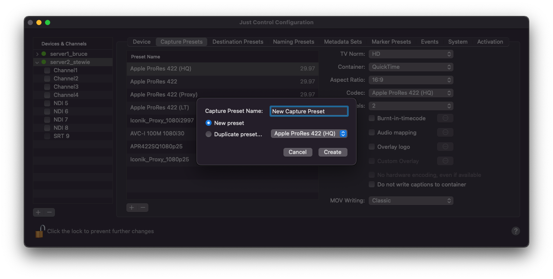Open the duplicate preset source dropdown
Screen dimensions: 553x279
coord(309,134)
